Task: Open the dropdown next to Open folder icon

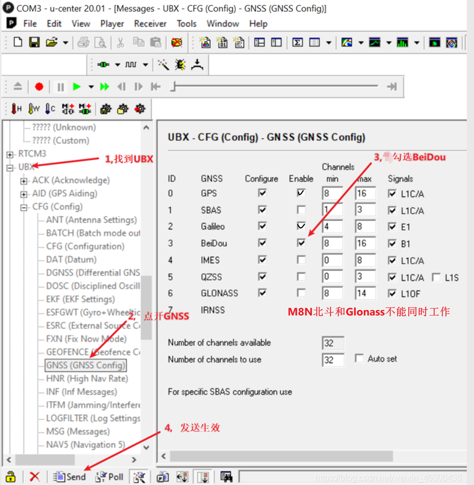Action: [65, 43]
